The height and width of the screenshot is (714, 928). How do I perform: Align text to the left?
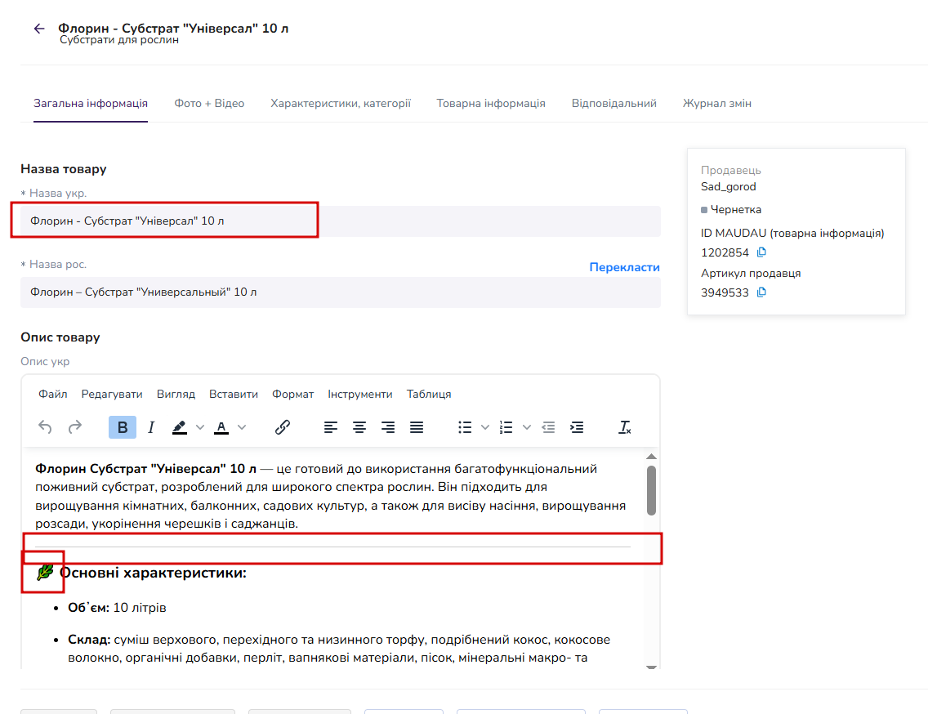[330, 427]
